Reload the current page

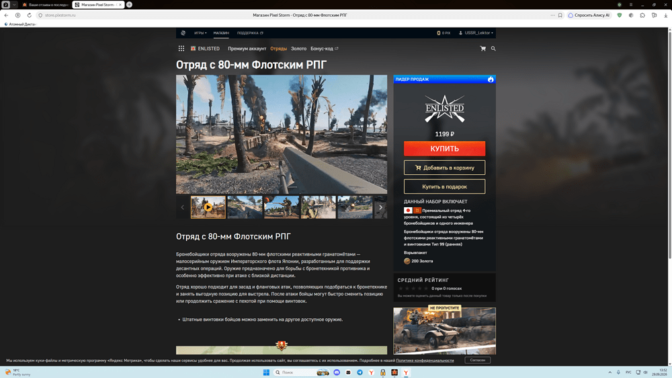click(29, 15)
